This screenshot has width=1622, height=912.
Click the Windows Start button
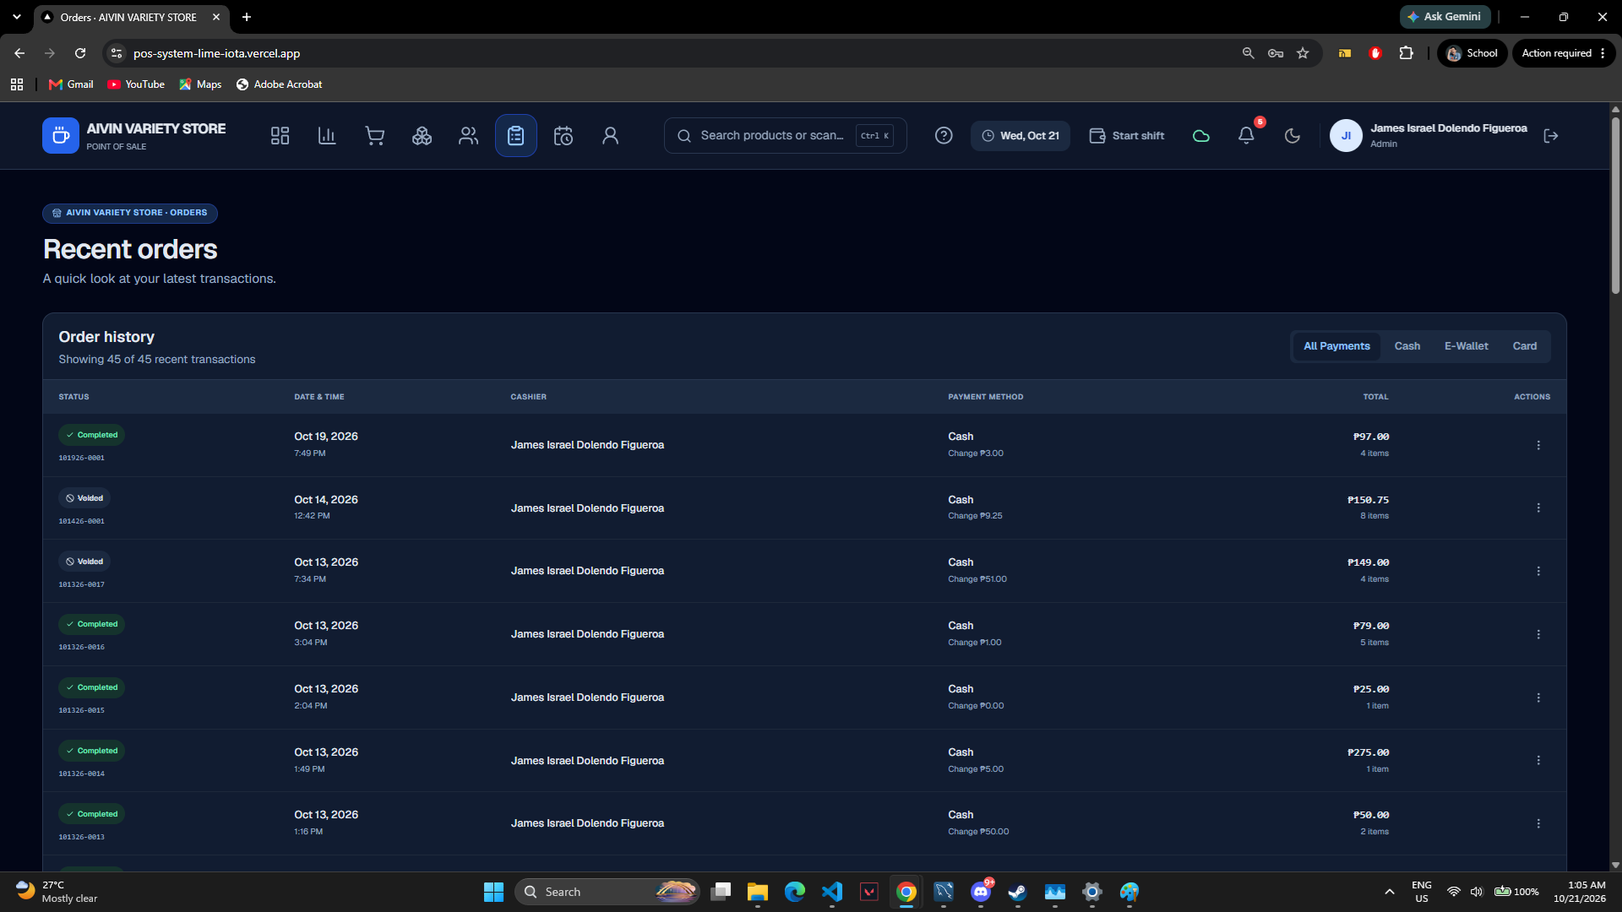tap(493, 892)
